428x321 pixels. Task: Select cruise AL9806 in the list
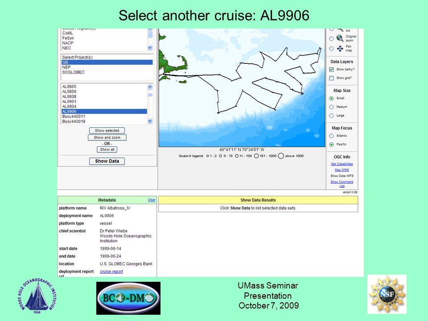click(x=104, y=91)
